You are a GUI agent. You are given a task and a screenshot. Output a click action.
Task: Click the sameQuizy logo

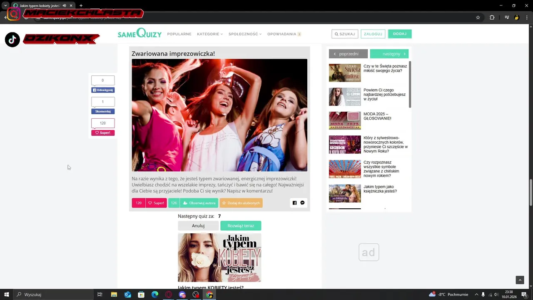click(x=139, y=33)
